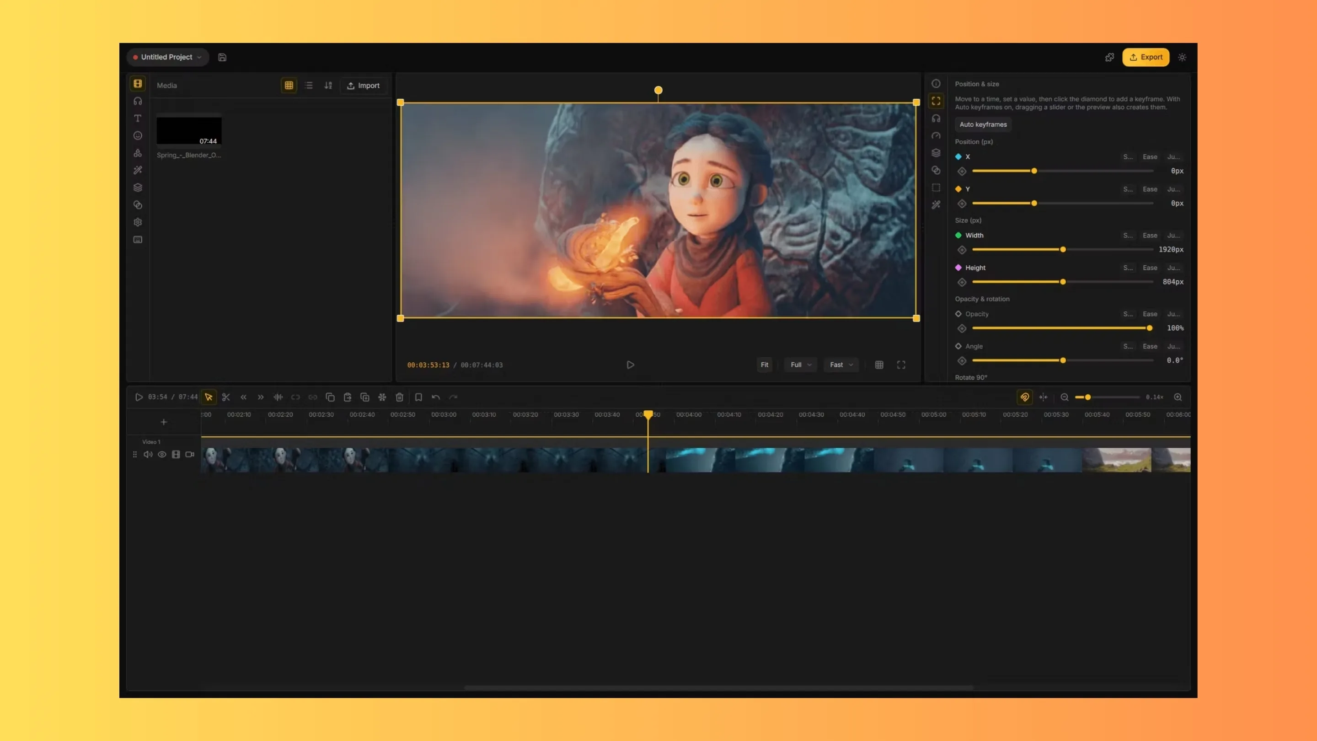This screenshot has height=741, width=1317.
Task: Switch media view to list layout
Action: pos(308,86)
